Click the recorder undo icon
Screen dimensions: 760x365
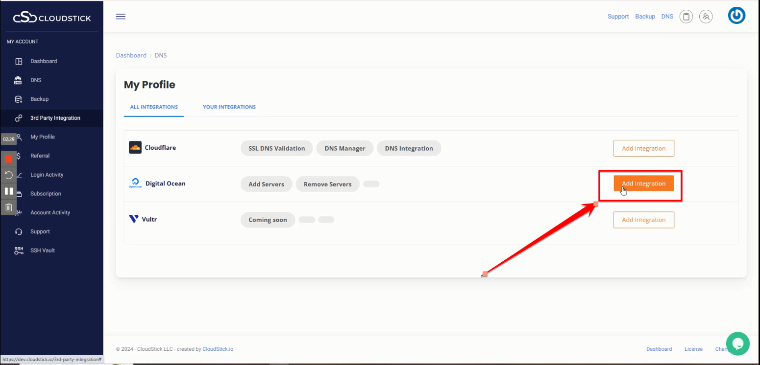(8, 175)
